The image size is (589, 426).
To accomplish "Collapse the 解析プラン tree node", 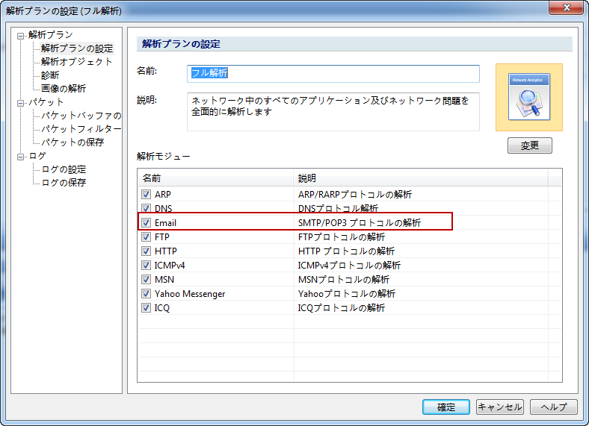I will 21,35.
